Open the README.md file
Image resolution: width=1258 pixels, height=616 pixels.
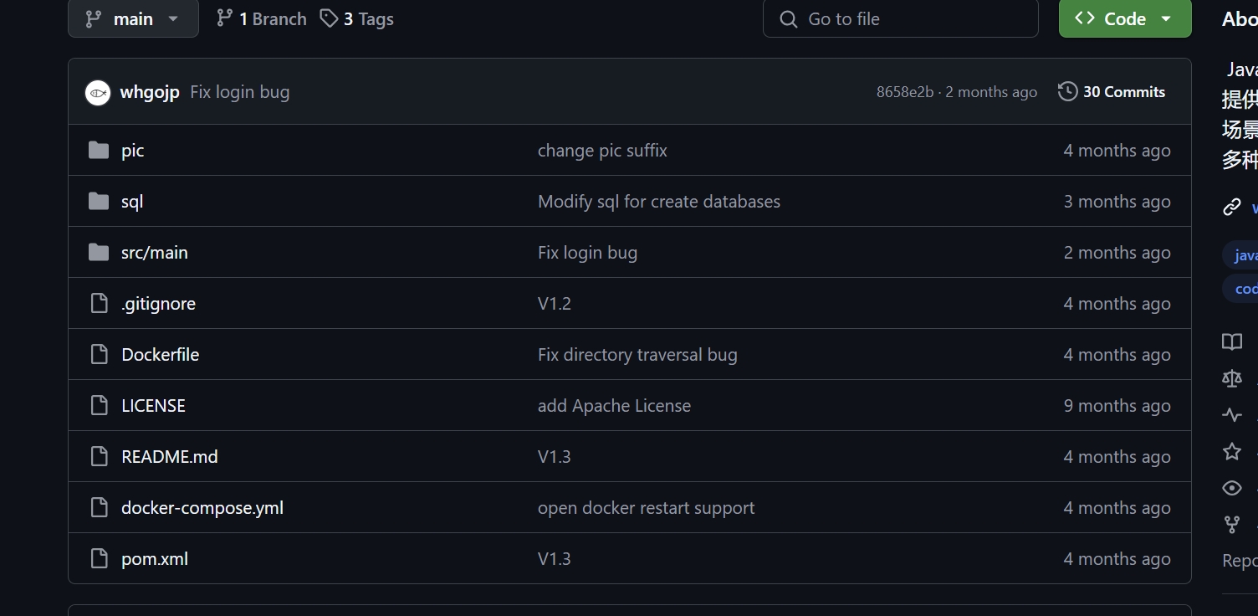[x=170, y=457]
